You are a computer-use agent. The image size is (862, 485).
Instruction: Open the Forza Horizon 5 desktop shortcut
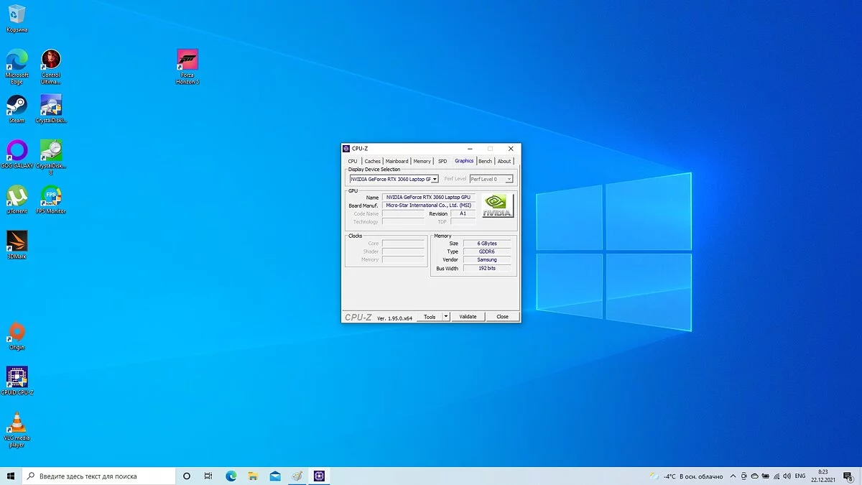coord(187,60)
